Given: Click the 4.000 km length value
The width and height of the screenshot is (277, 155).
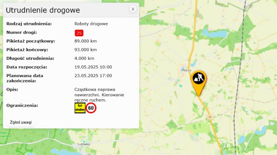Looking at the screenshot, I should [x=84, y=58].
